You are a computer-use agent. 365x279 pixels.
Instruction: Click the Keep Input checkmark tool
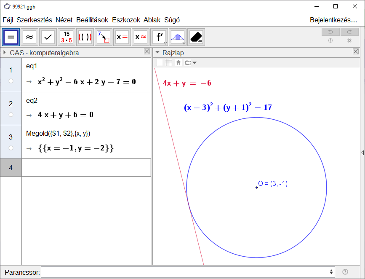48,37
